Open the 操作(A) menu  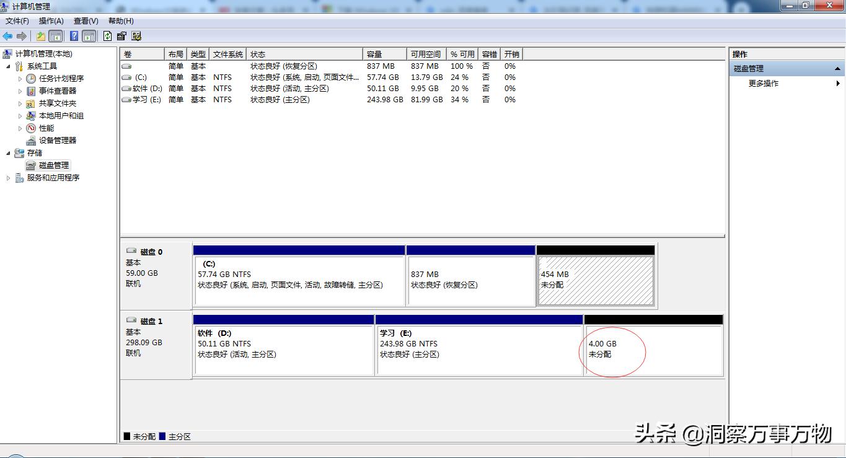click(51, 21)
